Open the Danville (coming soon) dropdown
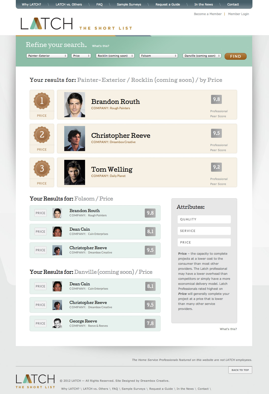The image size is (269, 394). pyautogui.click(x=202, y=56)
